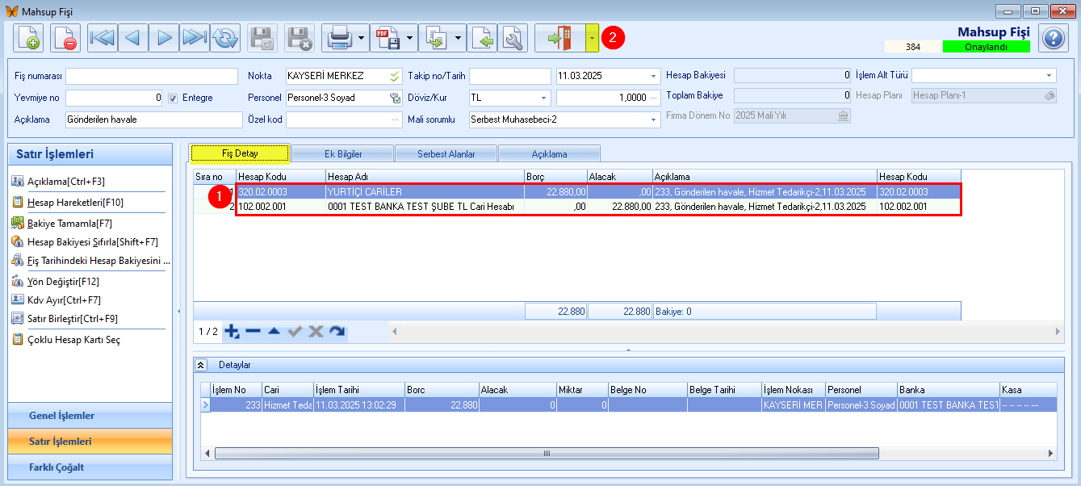This screenshot has width=1081, height=486.
Task: Open the İşlem Alt Türü dropdown
Action: pos(1050,76)
